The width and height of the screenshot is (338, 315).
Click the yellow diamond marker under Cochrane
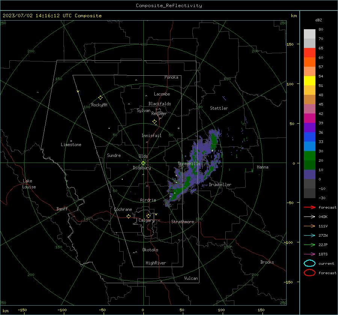tap(128, 216)
